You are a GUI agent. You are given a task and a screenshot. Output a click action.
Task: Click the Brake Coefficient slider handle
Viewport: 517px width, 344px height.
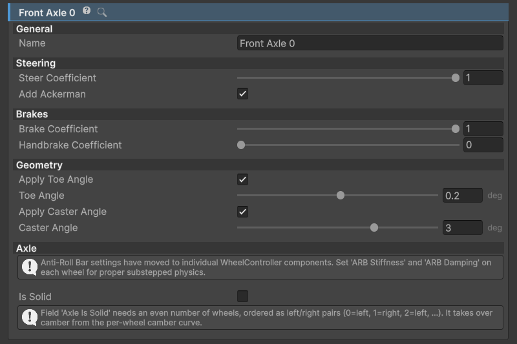click(x=456, y=128)
